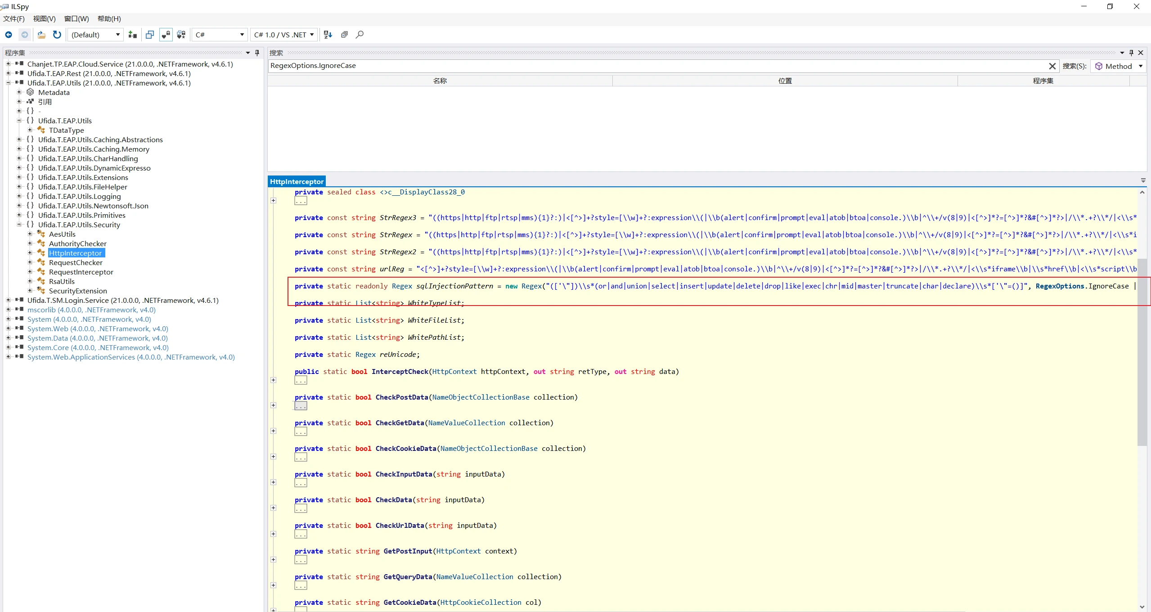This screenshot has width=1151, height=612.
Task: Open the (Default) assembly list dropdown
Action: (95, 35)
